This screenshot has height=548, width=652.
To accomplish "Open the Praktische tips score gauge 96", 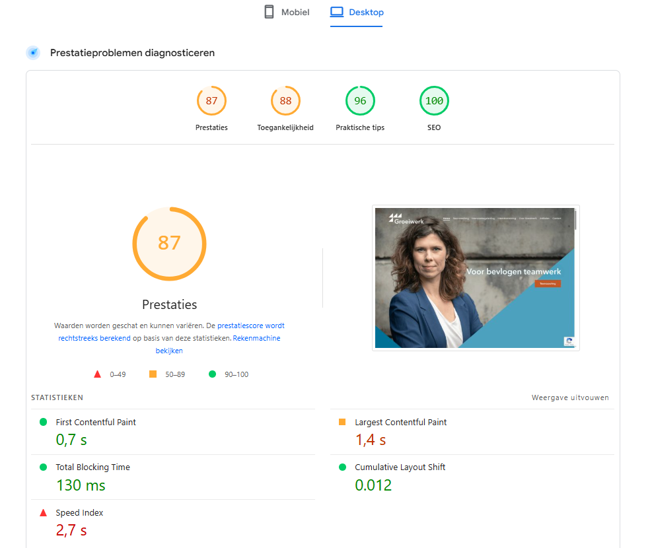I will click(x=360, y=101).
